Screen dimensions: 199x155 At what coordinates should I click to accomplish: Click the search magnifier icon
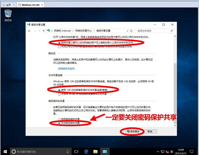[x=172, y=31]
